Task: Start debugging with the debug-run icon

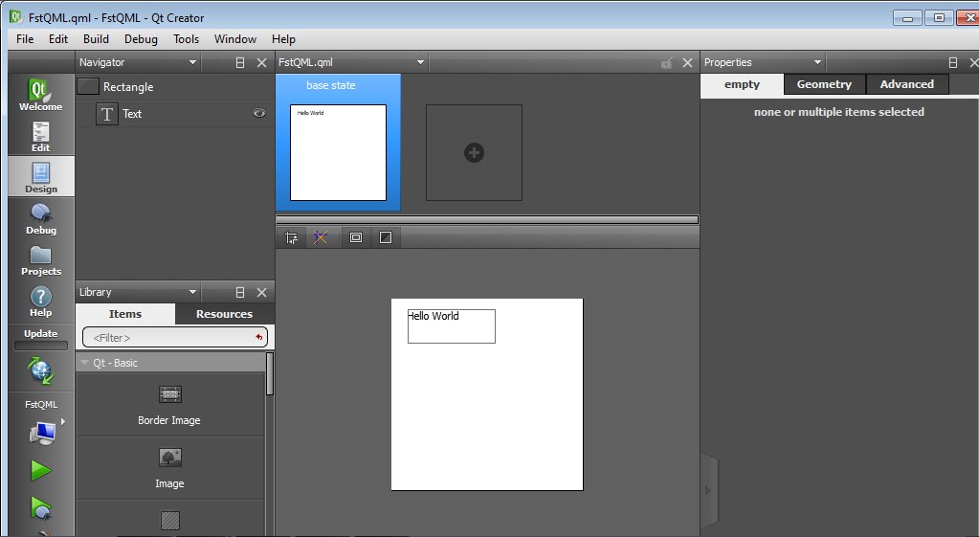Action: tap(41, 509)
